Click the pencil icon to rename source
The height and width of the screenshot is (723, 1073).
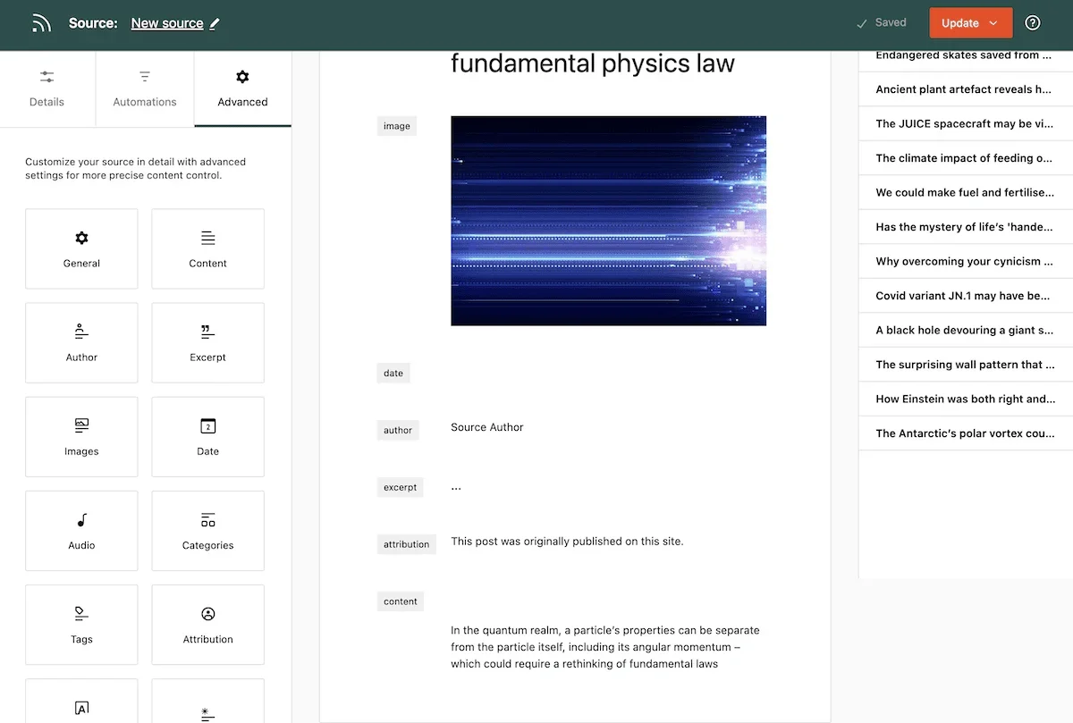pos(215,24)
